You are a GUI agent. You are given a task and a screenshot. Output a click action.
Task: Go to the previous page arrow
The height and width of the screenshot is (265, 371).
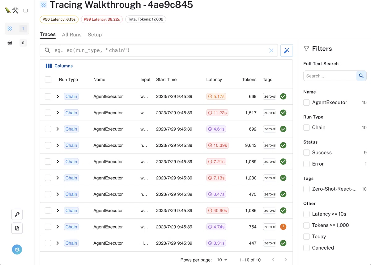tap(273, 260)
